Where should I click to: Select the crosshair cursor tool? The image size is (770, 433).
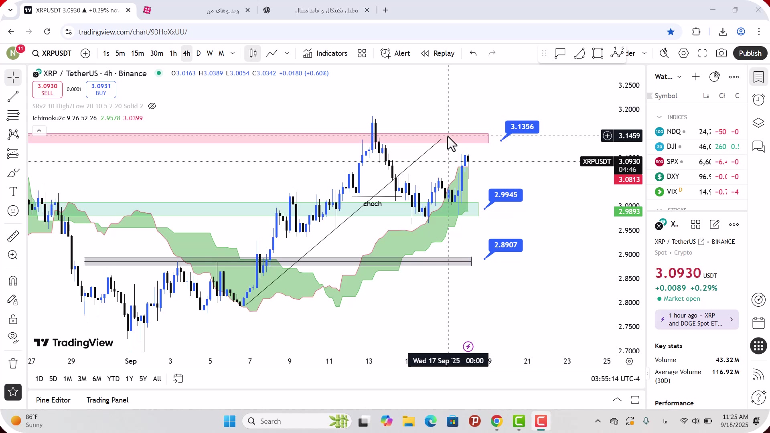(x=13, y=77)
